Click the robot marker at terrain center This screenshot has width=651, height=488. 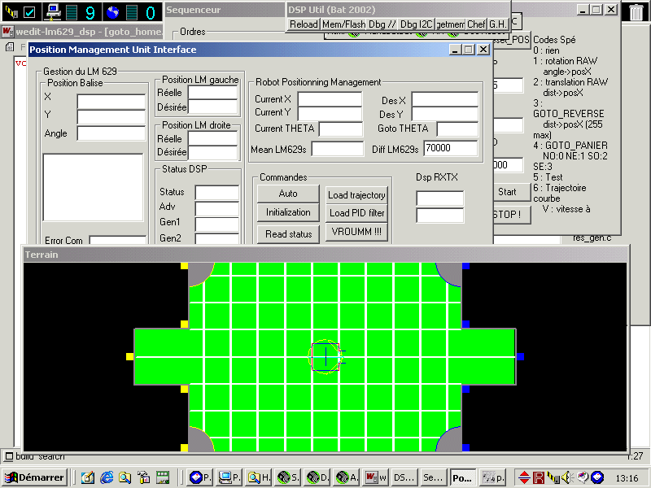click(325, 356)
